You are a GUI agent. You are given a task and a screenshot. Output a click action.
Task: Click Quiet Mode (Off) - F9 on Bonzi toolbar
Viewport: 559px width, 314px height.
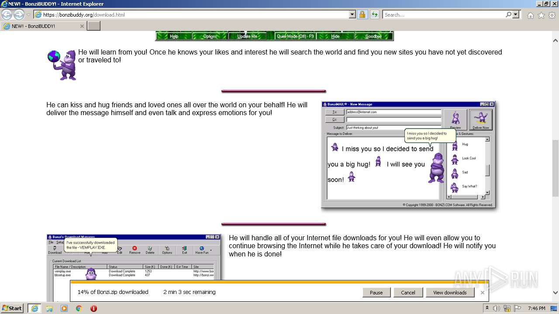[295, 36]
